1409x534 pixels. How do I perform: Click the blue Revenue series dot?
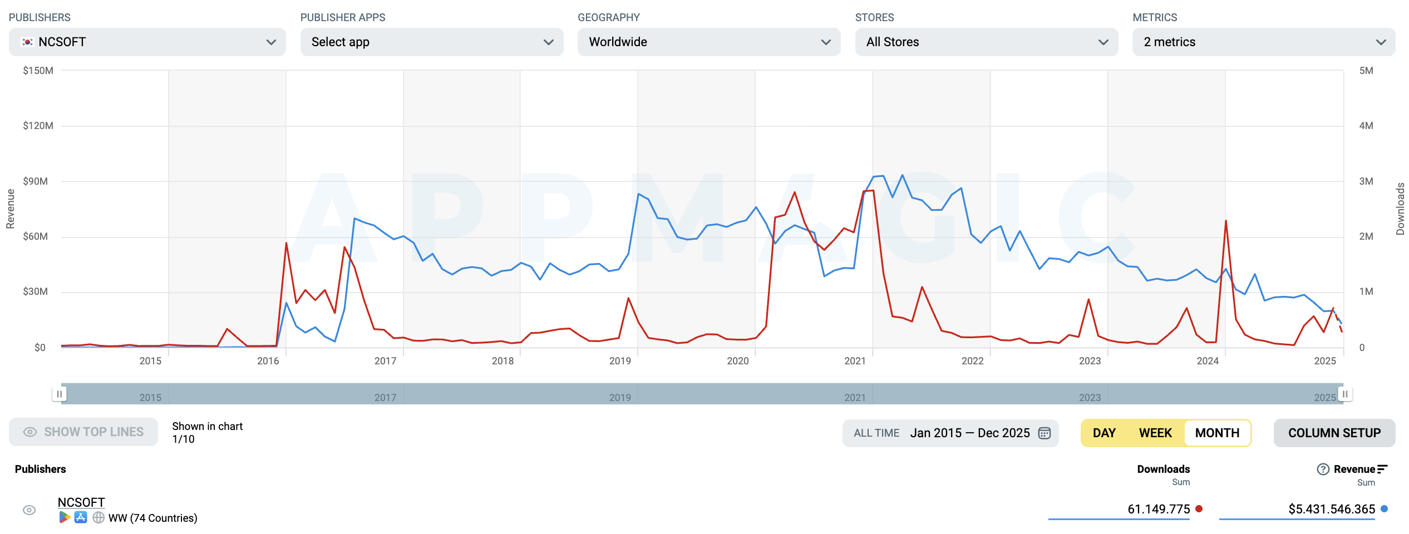1385,509
